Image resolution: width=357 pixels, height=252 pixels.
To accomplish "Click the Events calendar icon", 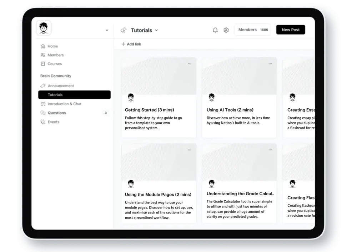I will point(43,122).
